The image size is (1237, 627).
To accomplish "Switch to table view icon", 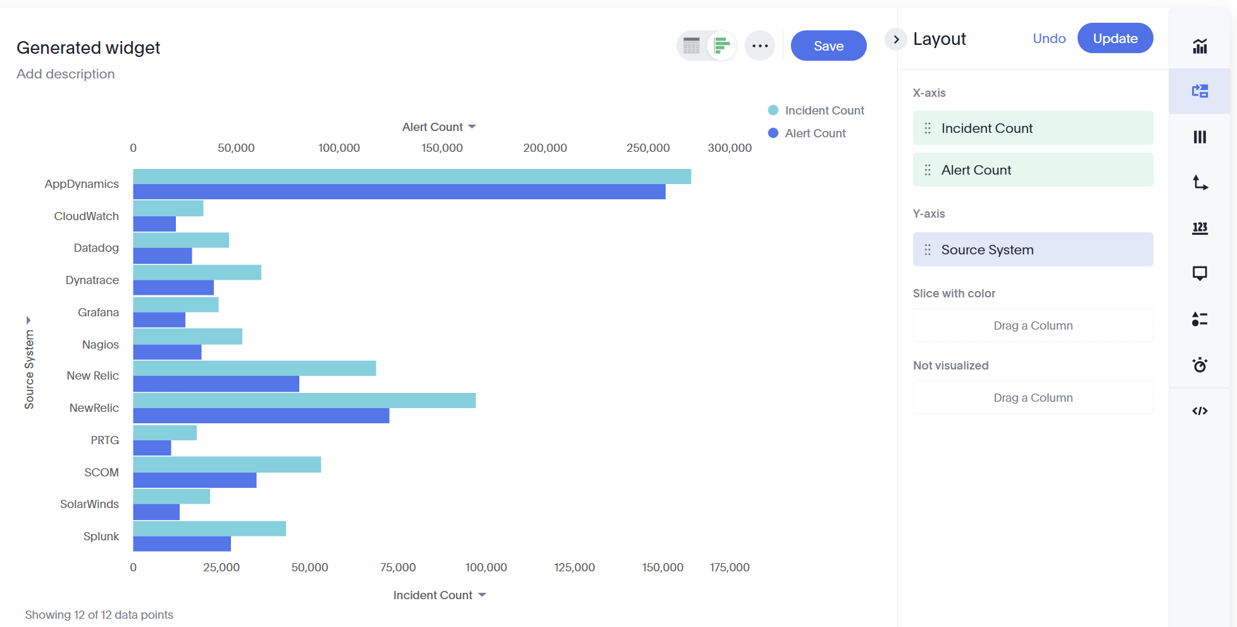I will (692, 46).
